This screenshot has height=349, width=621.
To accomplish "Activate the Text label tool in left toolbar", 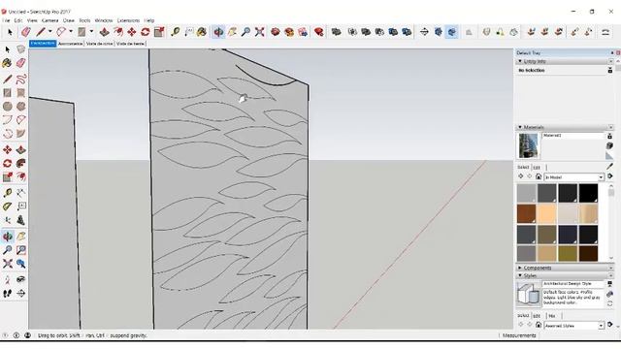I will 21,206.
